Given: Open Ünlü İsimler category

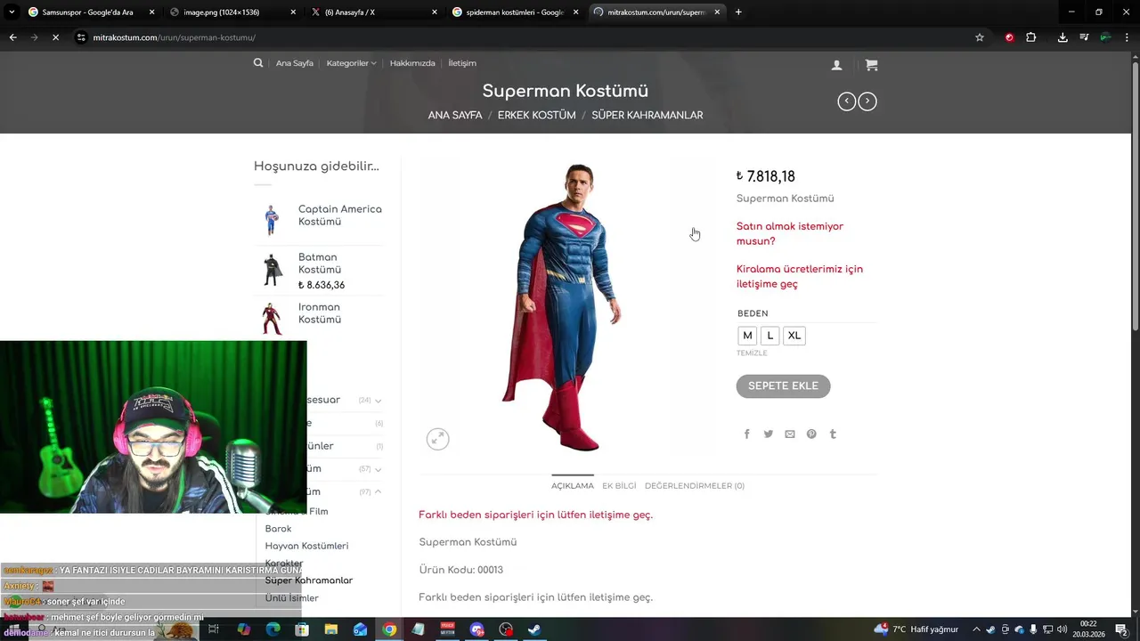Looking at the screenshot, I should click(291, 598).
